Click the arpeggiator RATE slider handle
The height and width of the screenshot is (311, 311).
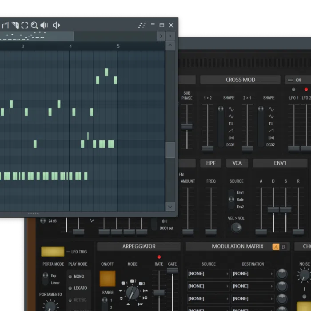pyautogui.click(x=159, y=292)
